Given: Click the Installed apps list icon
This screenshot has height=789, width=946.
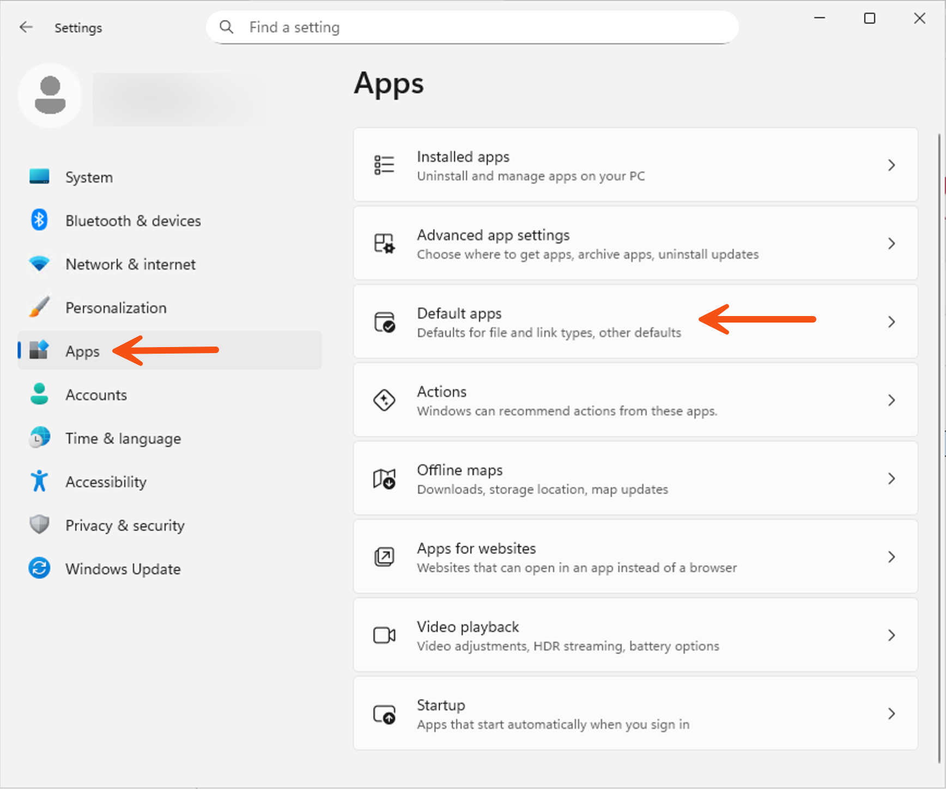Looking at the screenshot, I should click(384, 165).
